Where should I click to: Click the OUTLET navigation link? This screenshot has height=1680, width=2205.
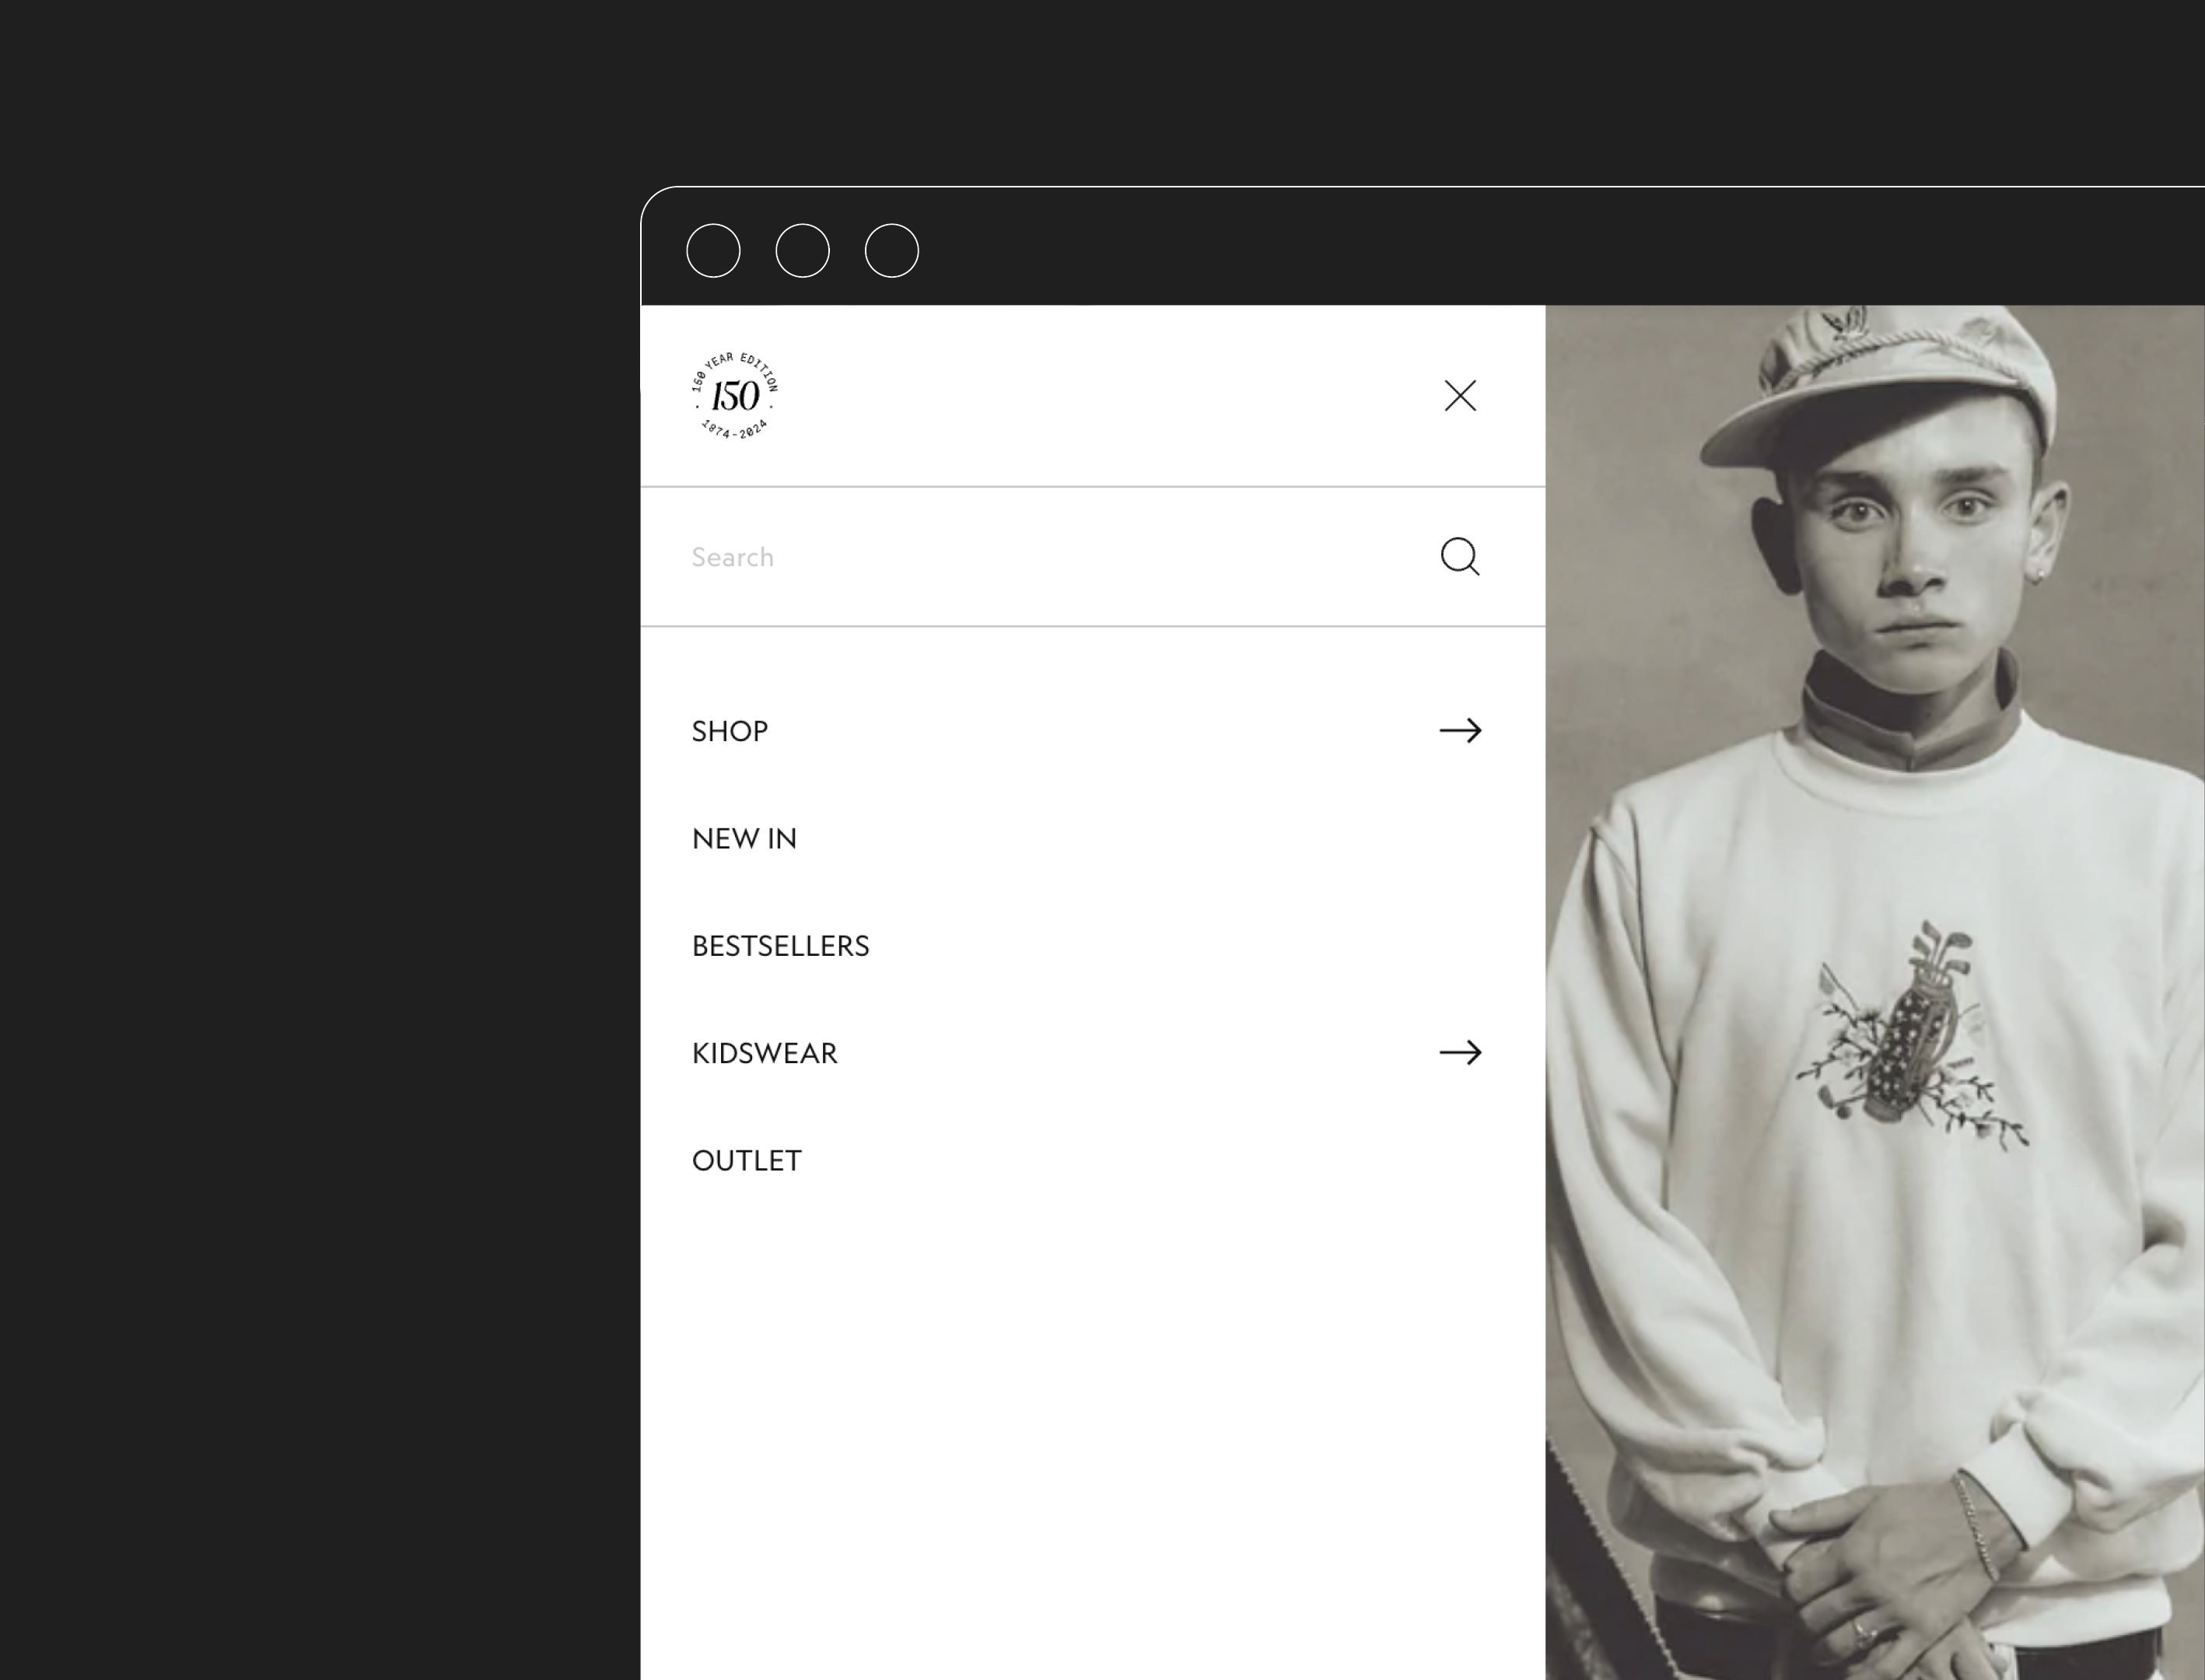coord(746,1160)
